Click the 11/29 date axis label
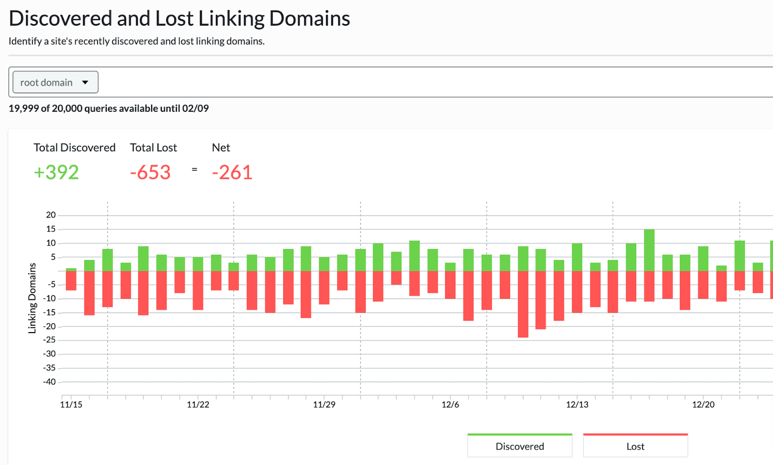 324,405
